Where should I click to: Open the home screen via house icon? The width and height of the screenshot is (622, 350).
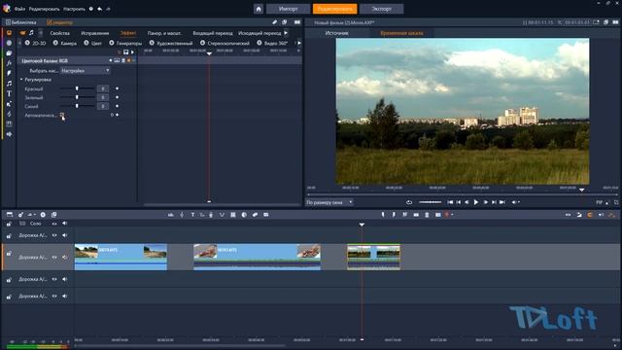click(x=259, y=9)
